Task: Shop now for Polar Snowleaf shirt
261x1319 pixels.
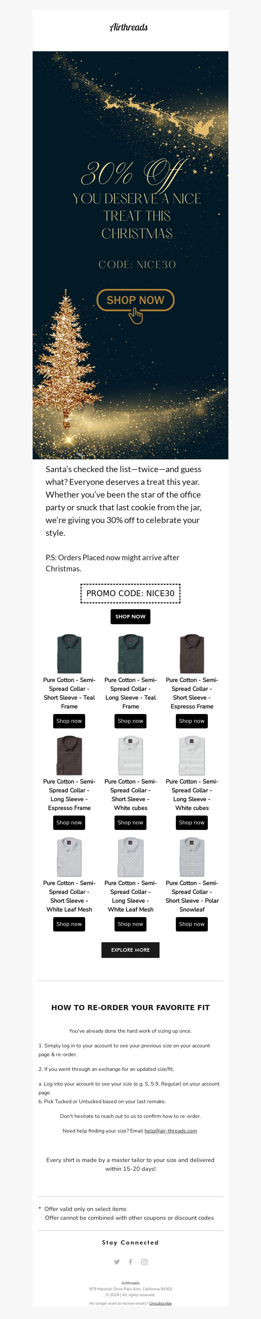Action: coord(192,924)
